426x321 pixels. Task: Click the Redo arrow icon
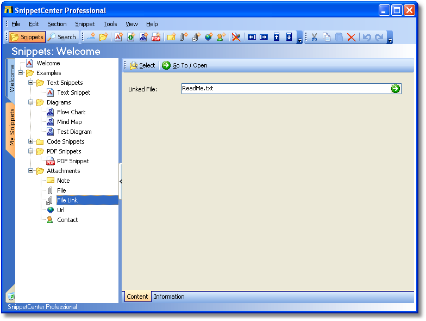point(379,37)
